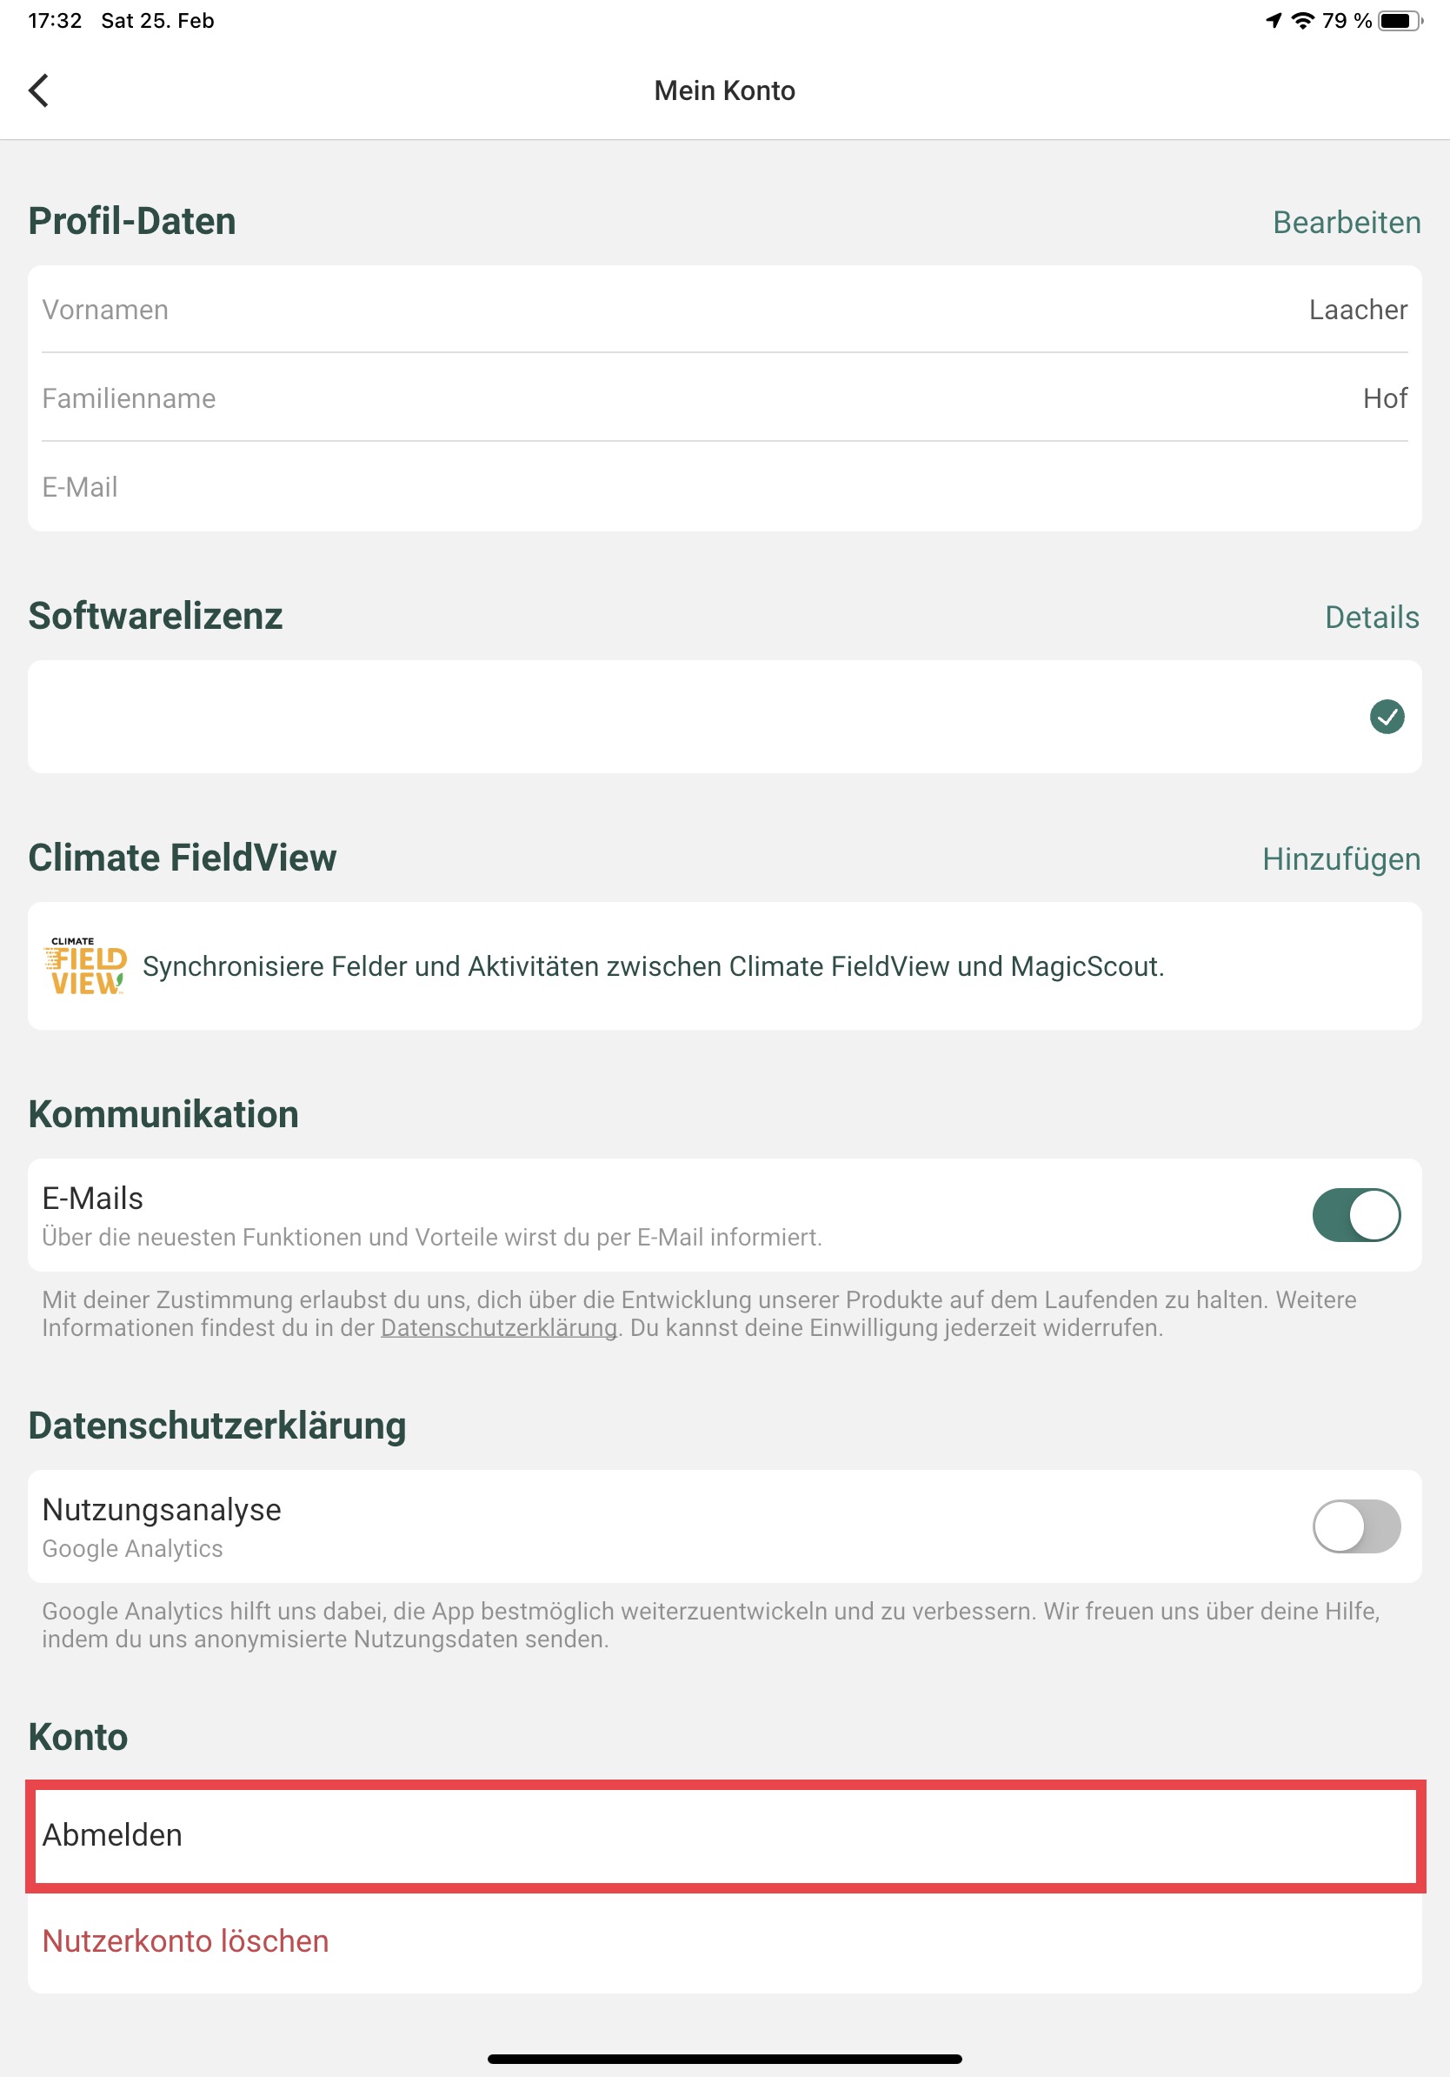Tap the green license checkmark icon

[x=1386, y=717]
